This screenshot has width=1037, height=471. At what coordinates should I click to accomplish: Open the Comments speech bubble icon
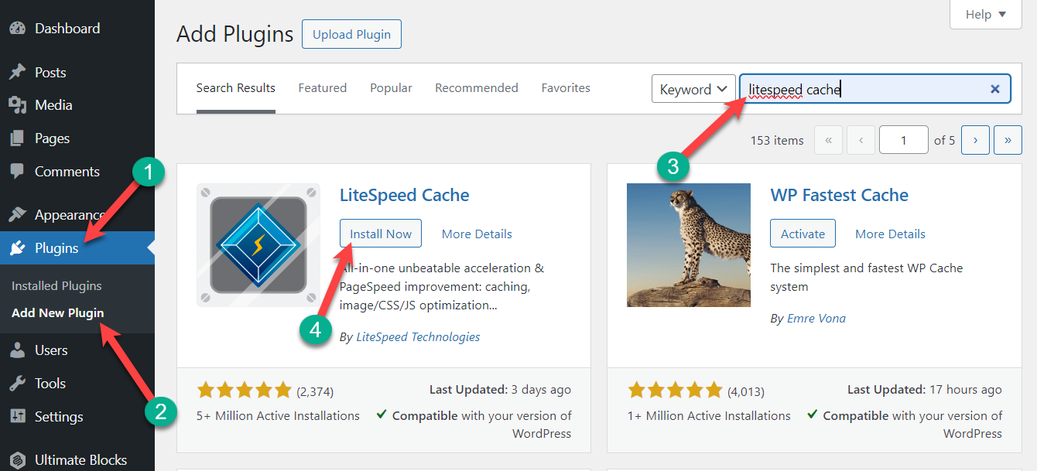pyautogui.click(x=17, y=171)
